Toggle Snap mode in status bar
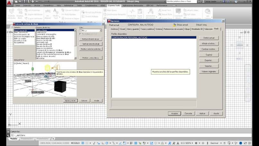The height and width of the screenshot is (146, 259). (87, 143)
